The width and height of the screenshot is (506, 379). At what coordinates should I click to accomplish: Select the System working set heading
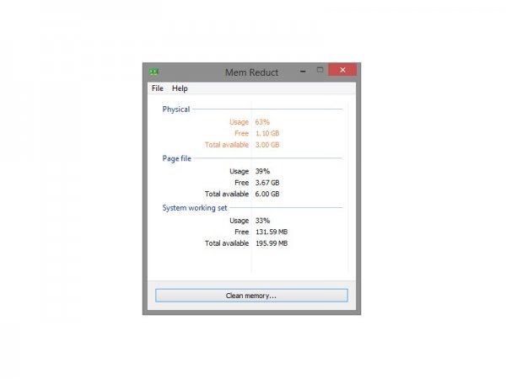195,208
